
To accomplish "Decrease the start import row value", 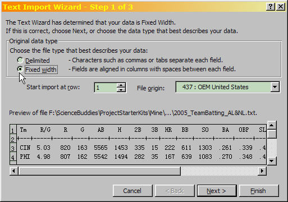I will (121, 90).
